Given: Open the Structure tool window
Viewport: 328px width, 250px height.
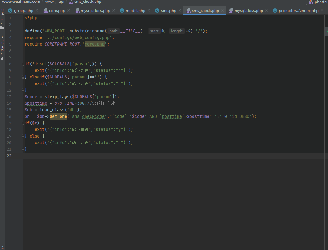Looking at the screenshot, I should (x=2, y=48).
